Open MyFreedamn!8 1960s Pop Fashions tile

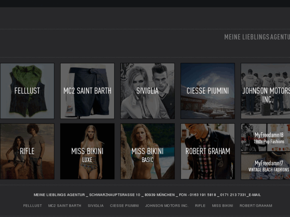pos(265,138)
